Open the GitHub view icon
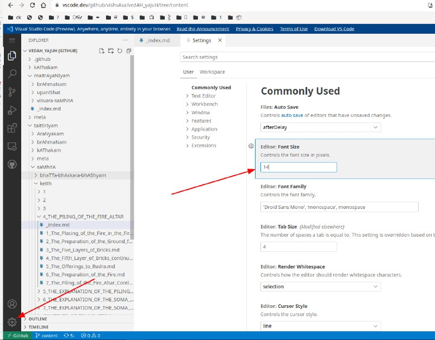The height and width of the screenshot is (340, 435). click(12, 164)
